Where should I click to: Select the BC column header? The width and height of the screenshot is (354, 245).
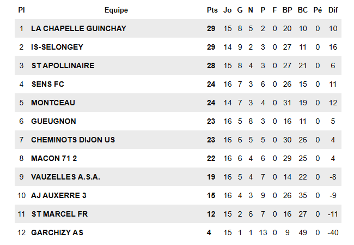pos(303,10)
